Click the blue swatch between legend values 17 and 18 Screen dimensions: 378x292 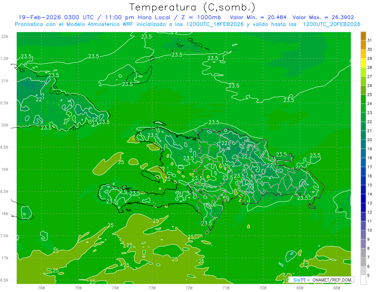pyautogui.click(x=363, y=163)
